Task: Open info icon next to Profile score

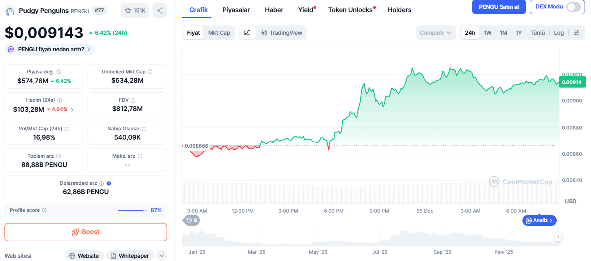Action: 44,210
